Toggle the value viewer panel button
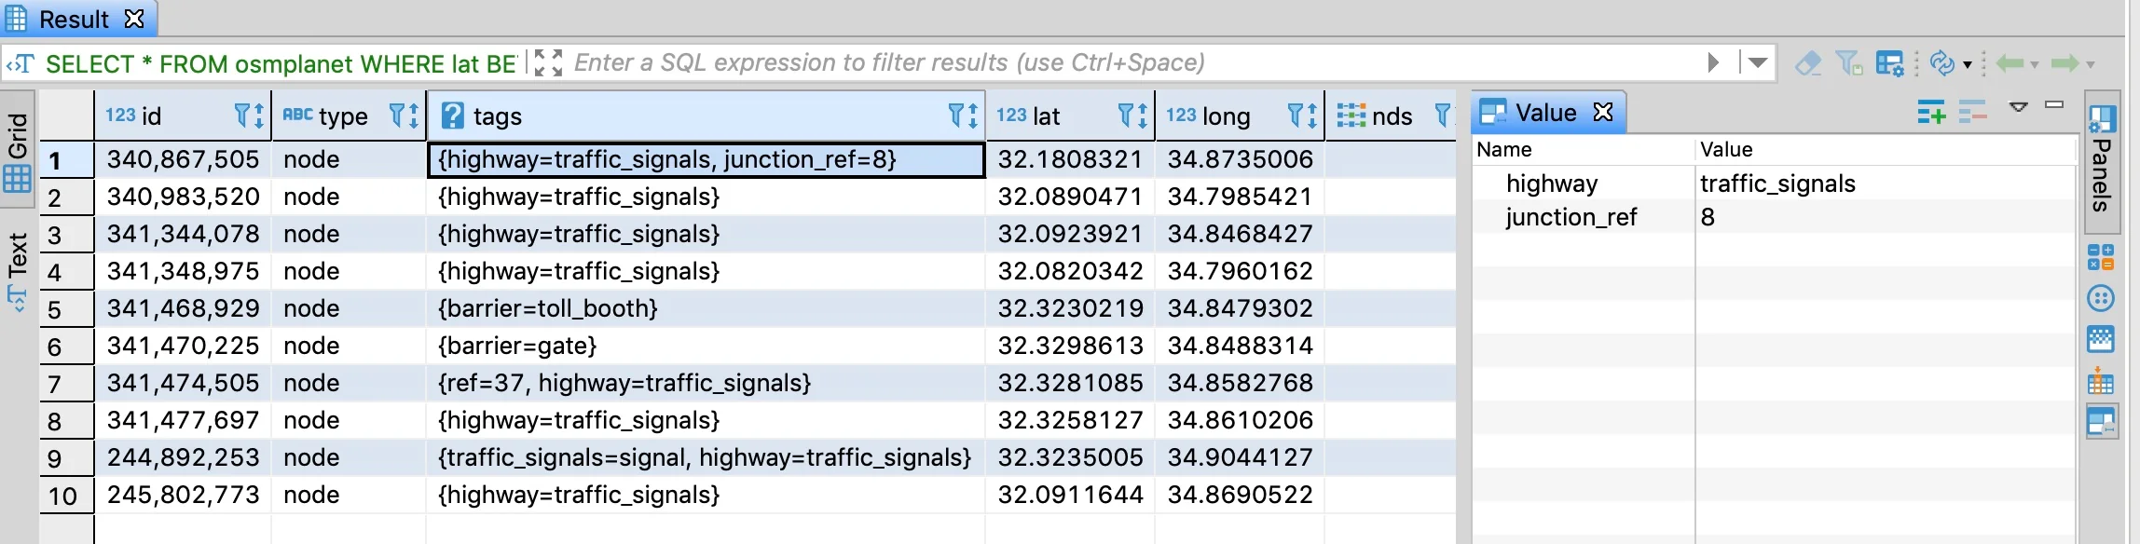The width and height of the screenshot is (2140, 544). pyautogui.click(x=2101, y=422)
